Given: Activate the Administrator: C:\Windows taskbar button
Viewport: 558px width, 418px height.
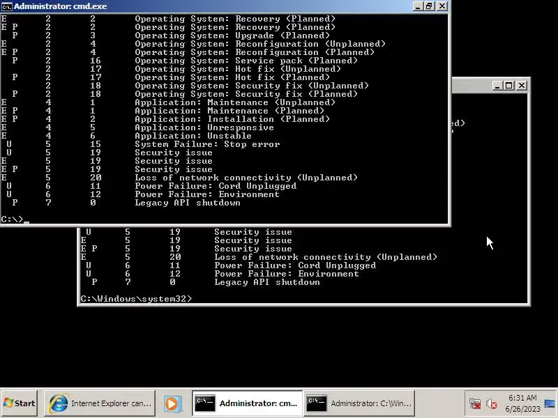Looking at the screenshot, I should point(359,403).
